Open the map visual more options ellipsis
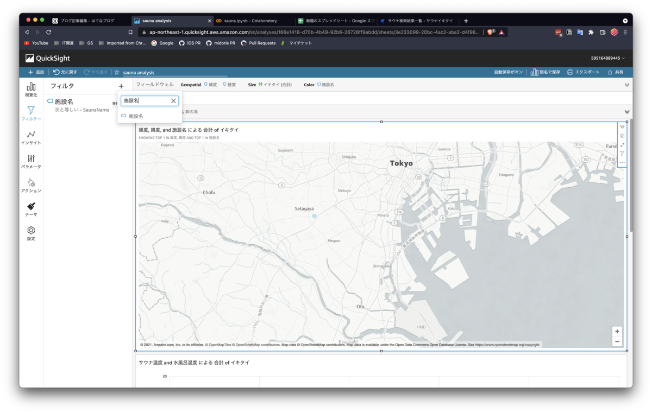 coord(622,162)
